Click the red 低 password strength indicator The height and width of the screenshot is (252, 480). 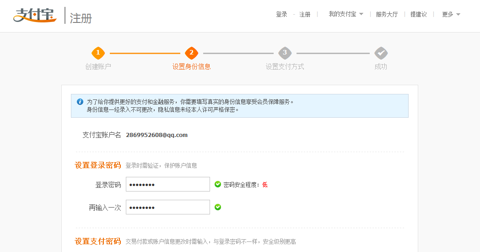pyautogui.click(x=265, y=185)
